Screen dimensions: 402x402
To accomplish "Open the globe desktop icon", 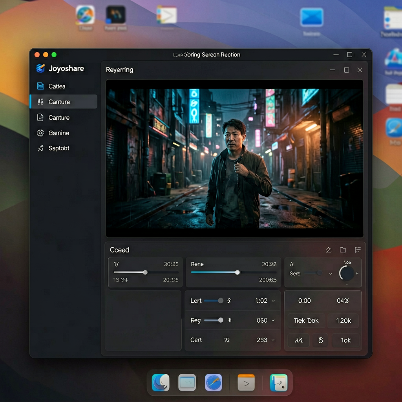I will 85,15.
